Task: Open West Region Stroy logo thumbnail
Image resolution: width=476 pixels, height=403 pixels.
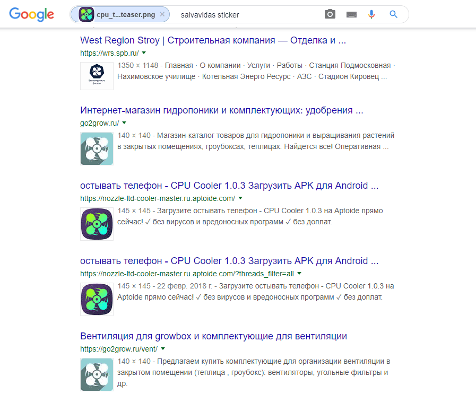Action: pyautogui.click(x=97, y=76)
